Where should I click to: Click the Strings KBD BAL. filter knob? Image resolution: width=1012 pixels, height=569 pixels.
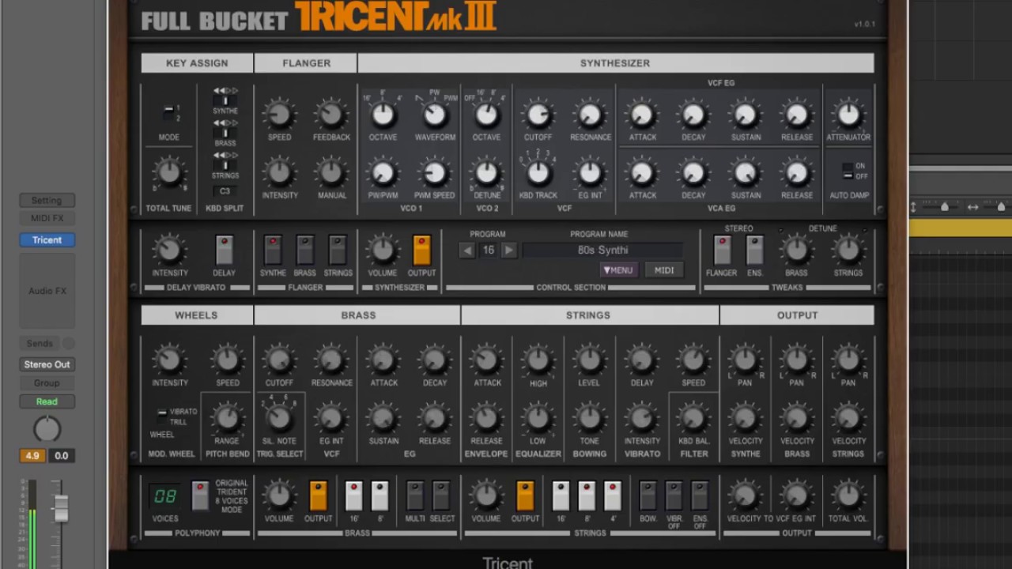(x=693, y=417)
